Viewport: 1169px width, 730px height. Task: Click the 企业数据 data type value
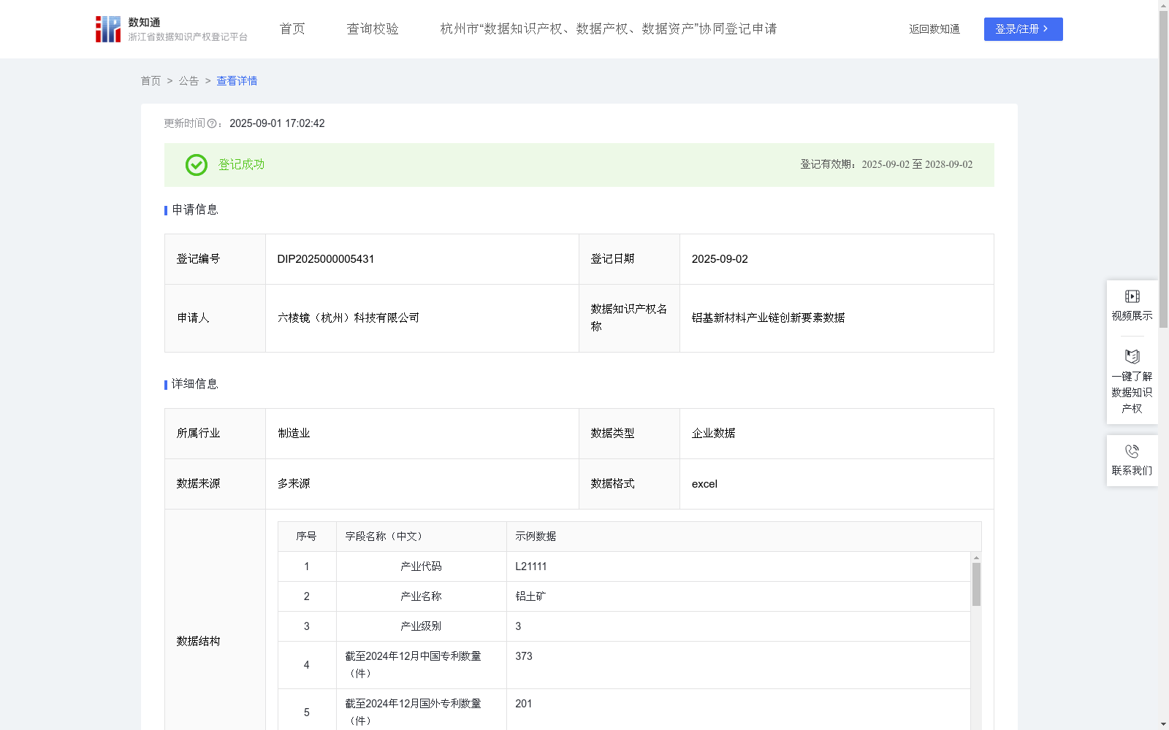pyautogui.click(x=714, y=434)
